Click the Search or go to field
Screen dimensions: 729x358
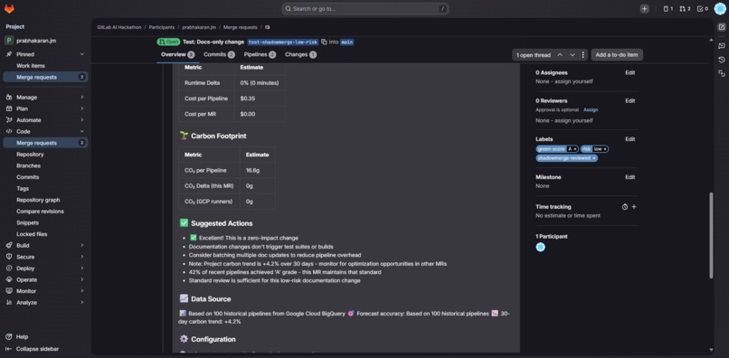(365, 9)
